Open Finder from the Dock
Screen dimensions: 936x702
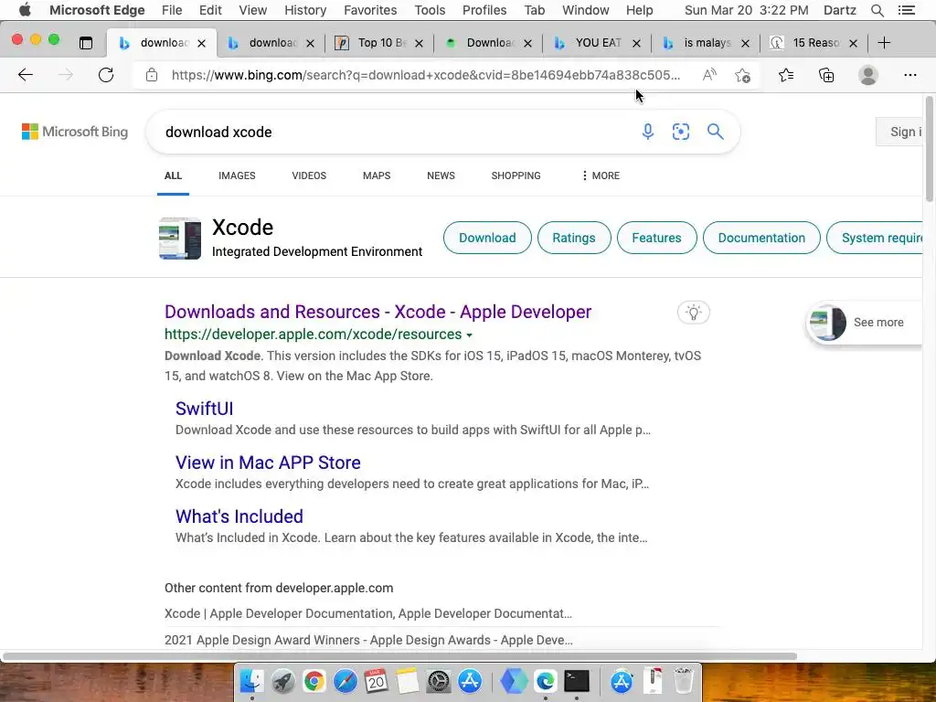click(252, 681)
